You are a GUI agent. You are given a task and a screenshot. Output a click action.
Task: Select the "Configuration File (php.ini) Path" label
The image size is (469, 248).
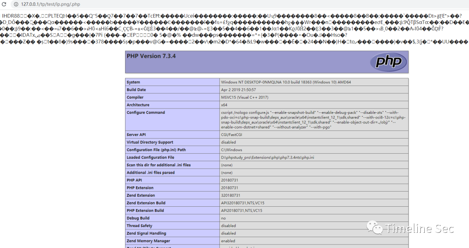pos(156,149)
